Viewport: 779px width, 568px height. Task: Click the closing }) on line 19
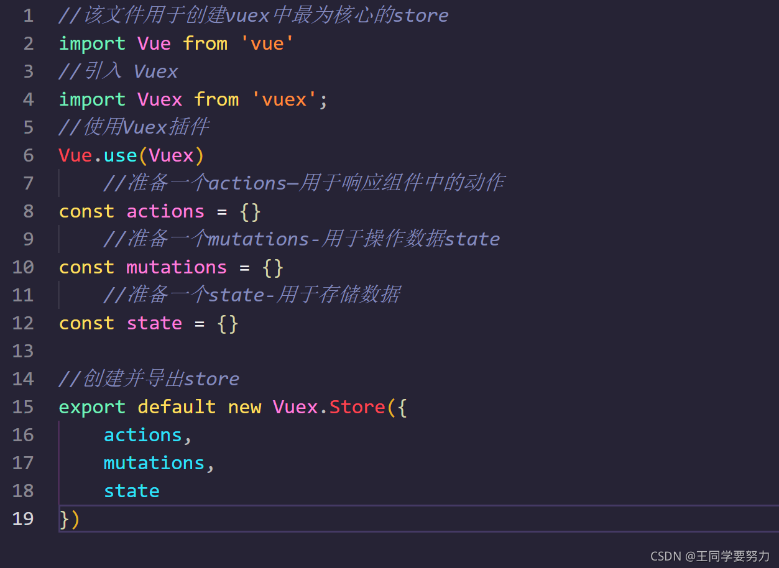pos(70,519)
